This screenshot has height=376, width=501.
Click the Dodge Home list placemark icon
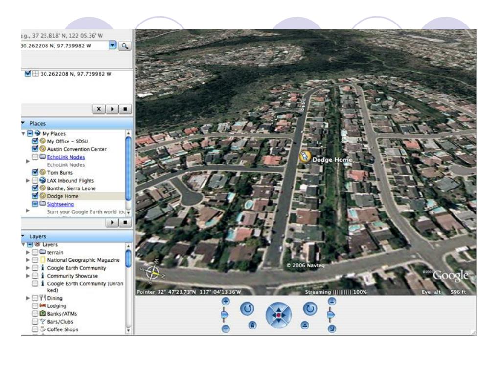tap(42, 196)
